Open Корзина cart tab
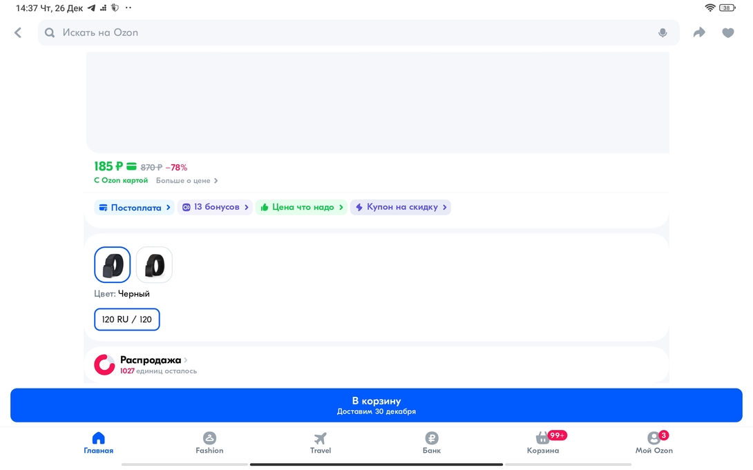The height and width of the screenshot is (470, 753). click(543, 442)
